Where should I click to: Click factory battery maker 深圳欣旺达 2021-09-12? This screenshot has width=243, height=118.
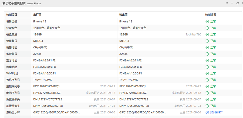pyautogui.click(x=100, y=93)
